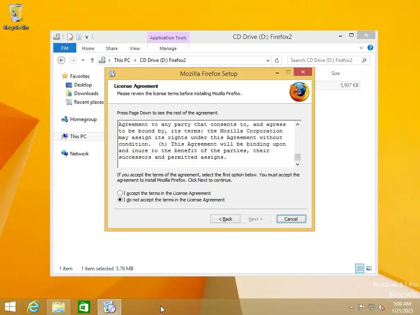Expand the arrow before CD Drive in address bar

pos(135,61)
